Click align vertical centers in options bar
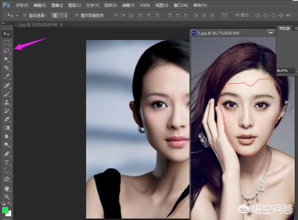 123,15
